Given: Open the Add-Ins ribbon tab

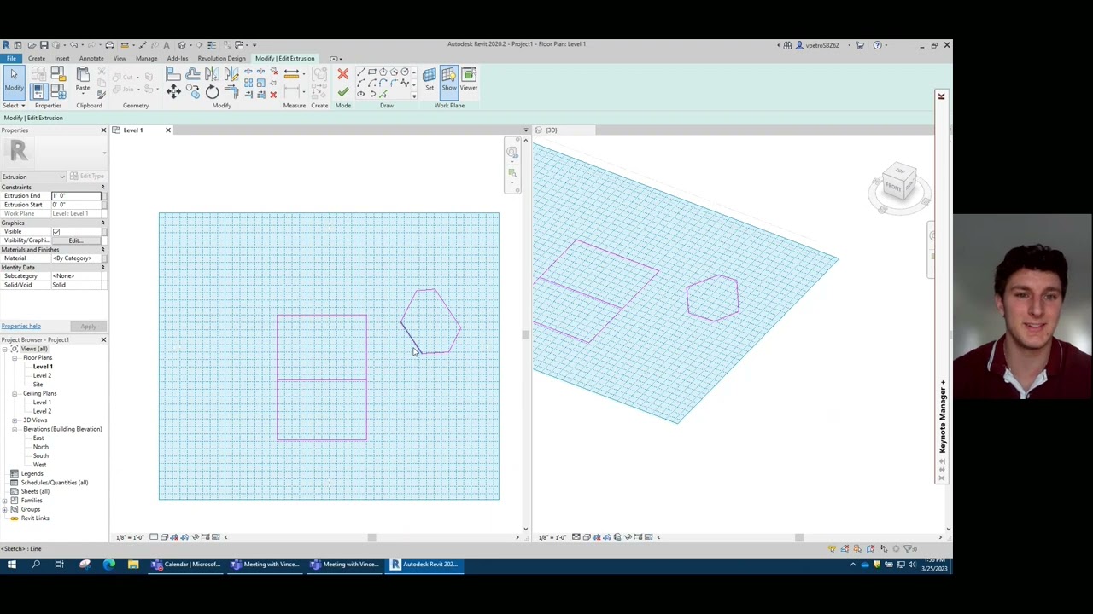Looking at the screenshot, I should (178, 59).
